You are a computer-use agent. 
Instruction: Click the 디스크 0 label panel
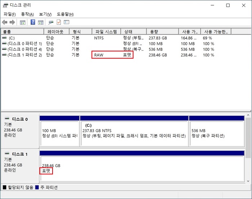[20, 131]
